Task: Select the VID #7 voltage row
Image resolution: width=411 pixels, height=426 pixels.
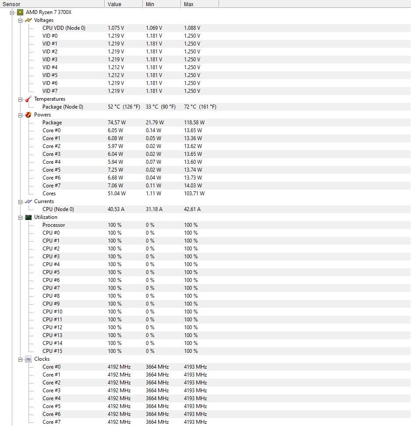Action: (x=226, y=91)
